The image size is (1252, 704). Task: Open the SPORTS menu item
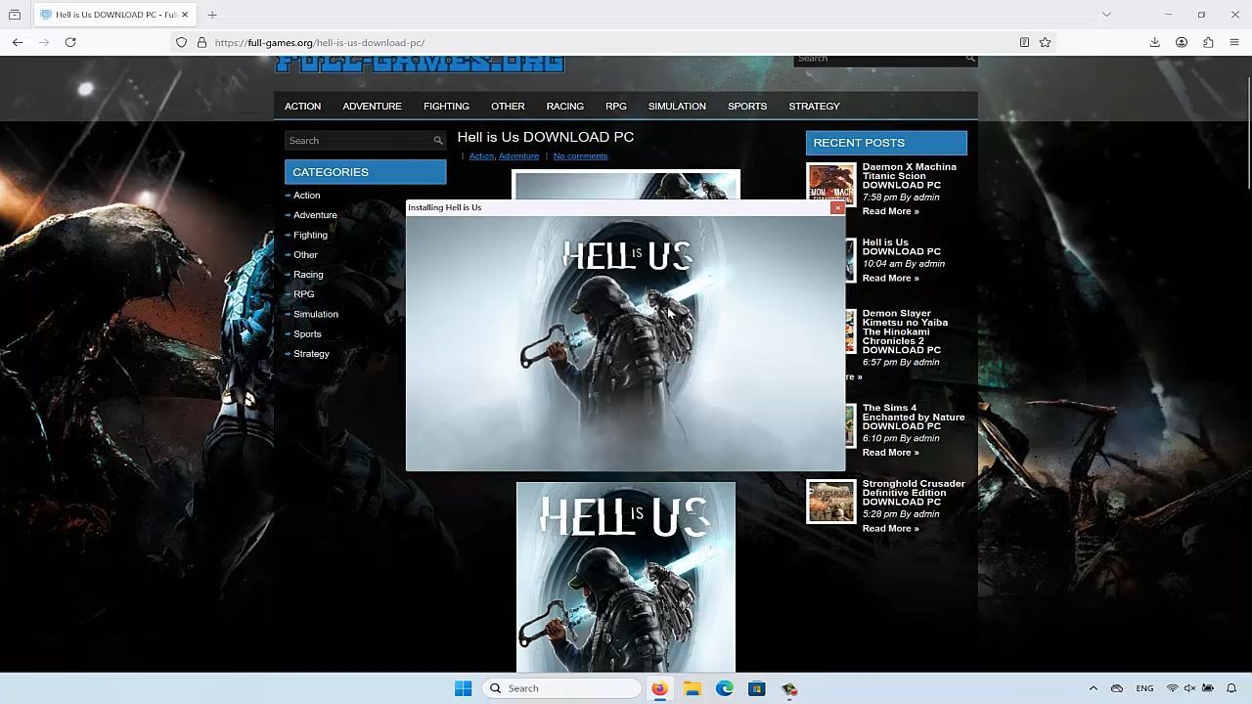(747, 106)
